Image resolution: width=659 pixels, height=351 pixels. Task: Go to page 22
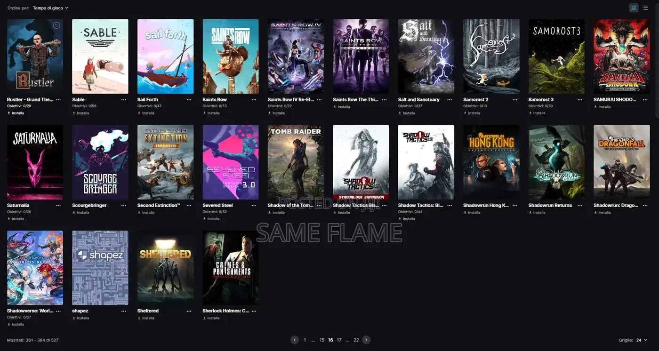(356, 340)
